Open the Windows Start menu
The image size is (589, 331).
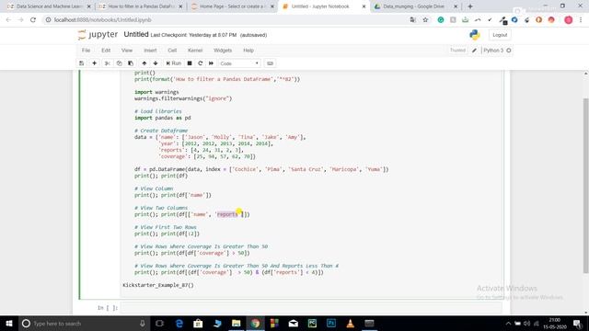(8, 323)
